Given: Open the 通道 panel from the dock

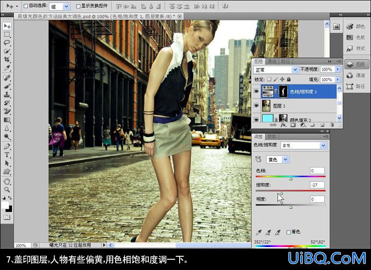Looking at the screenshot, I should [x=356, y=75].
